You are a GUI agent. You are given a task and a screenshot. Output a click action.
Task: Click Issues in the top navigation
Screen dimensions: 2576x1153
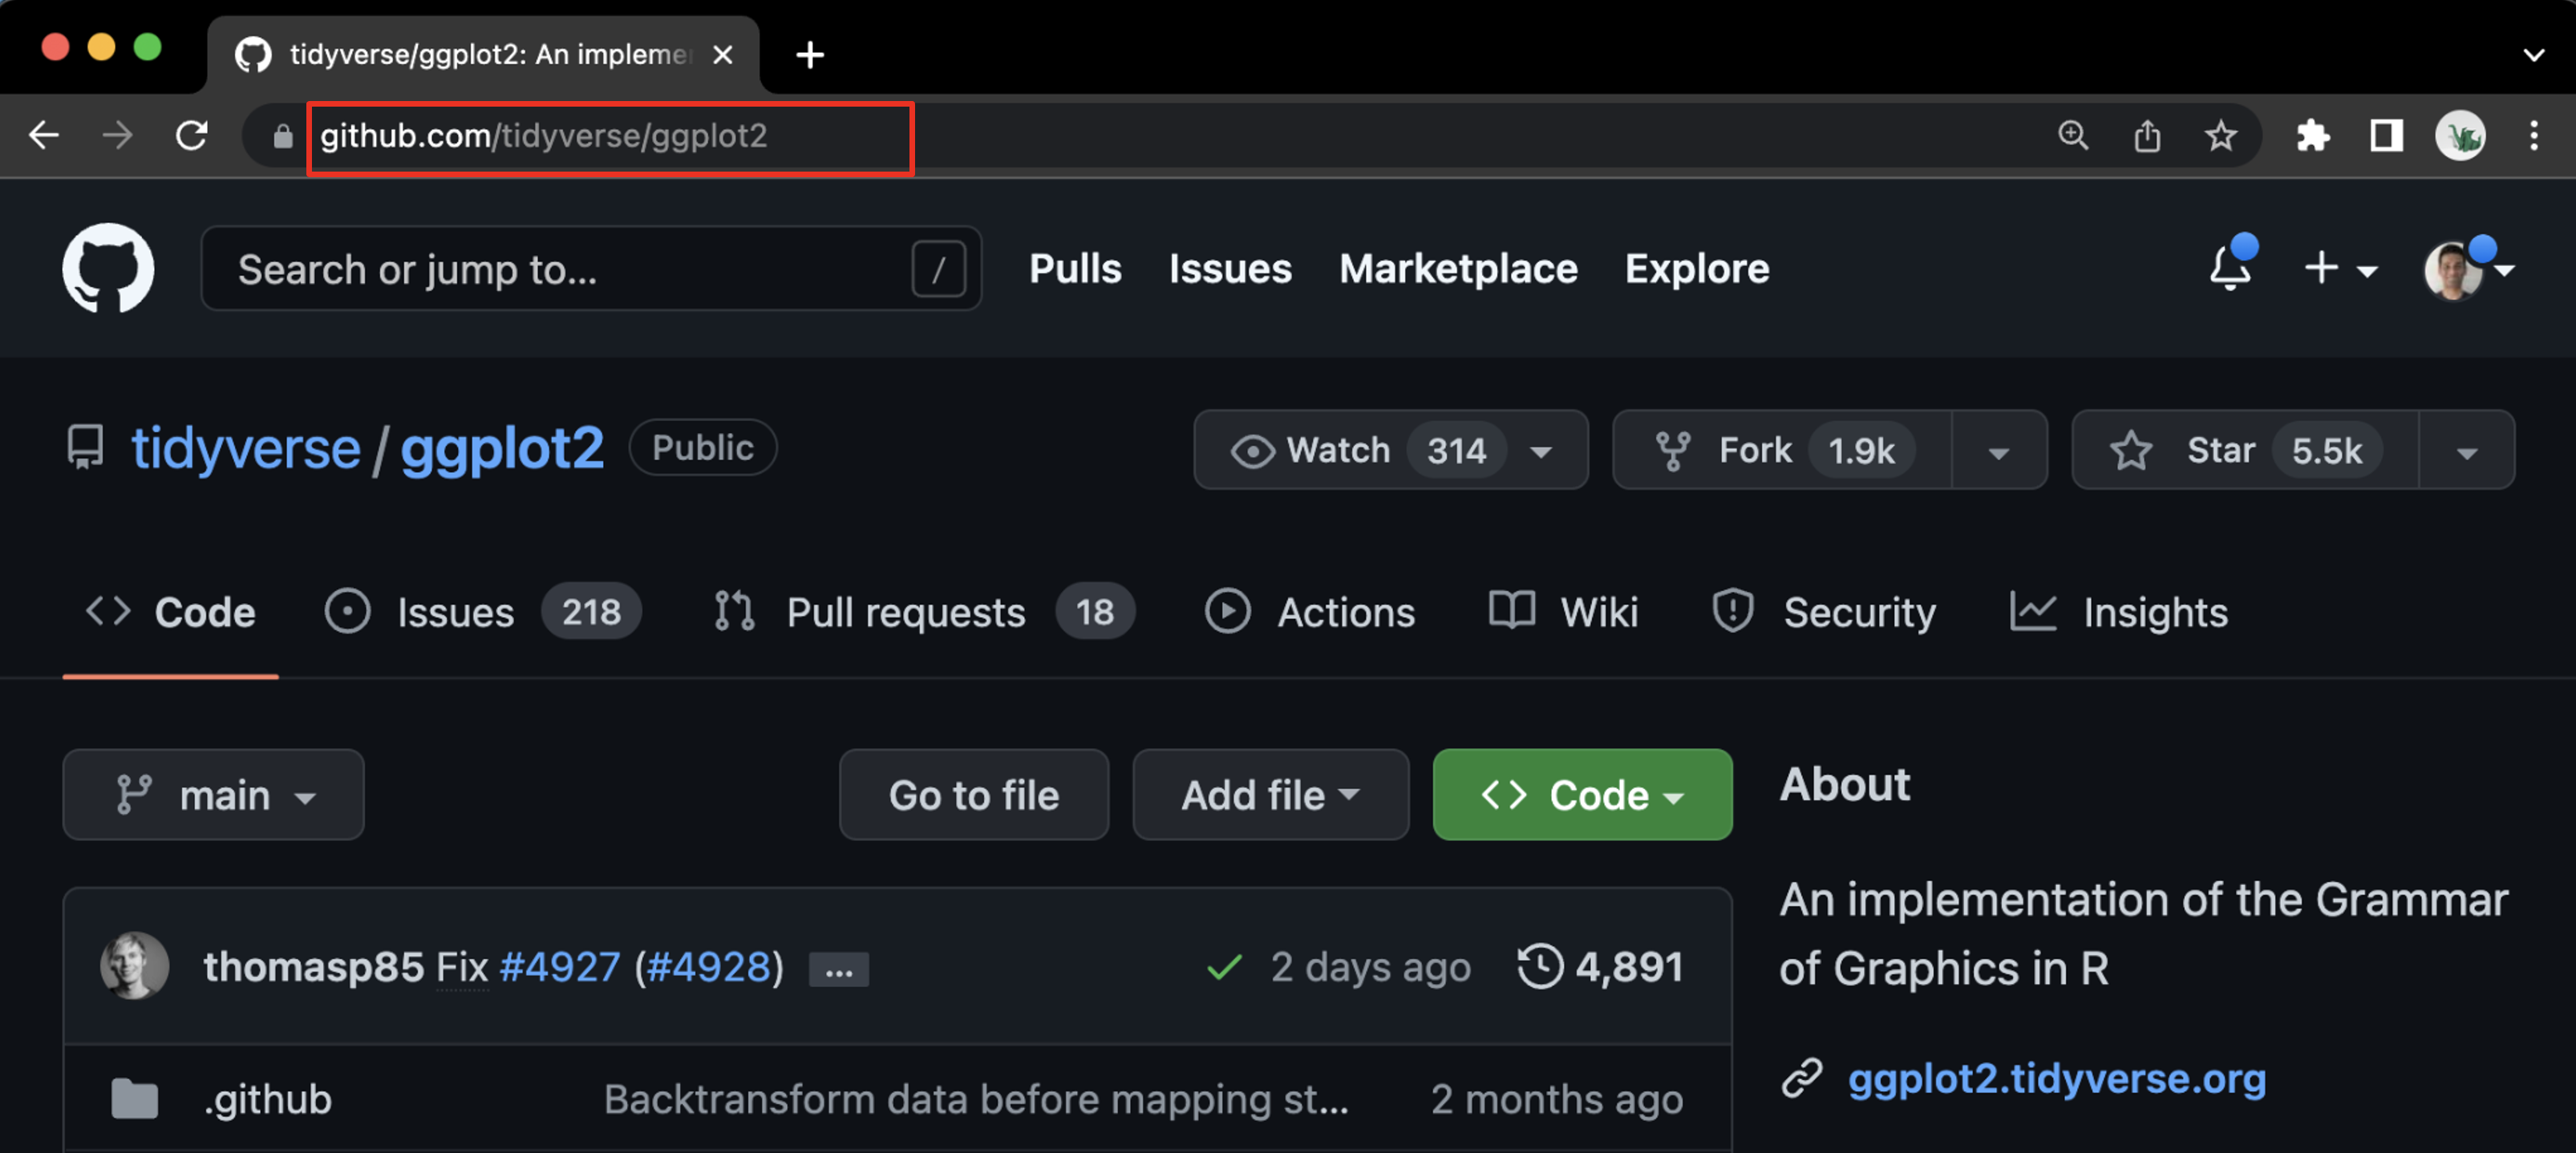[1230, 268]
